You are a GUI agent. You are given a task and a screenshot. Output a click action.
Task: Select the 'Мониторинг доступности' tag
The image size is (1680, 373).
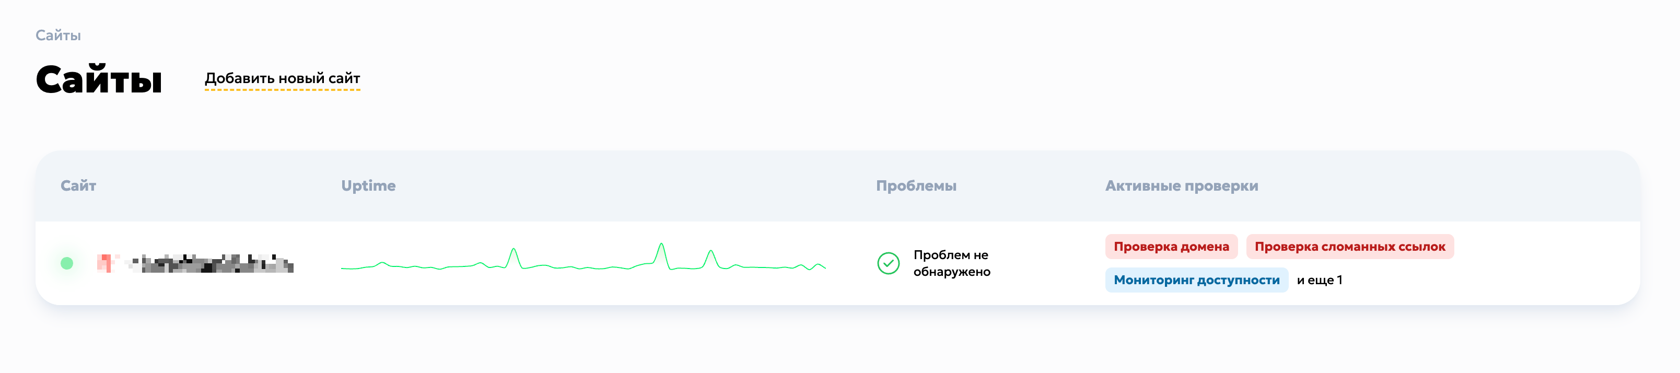1197,280
